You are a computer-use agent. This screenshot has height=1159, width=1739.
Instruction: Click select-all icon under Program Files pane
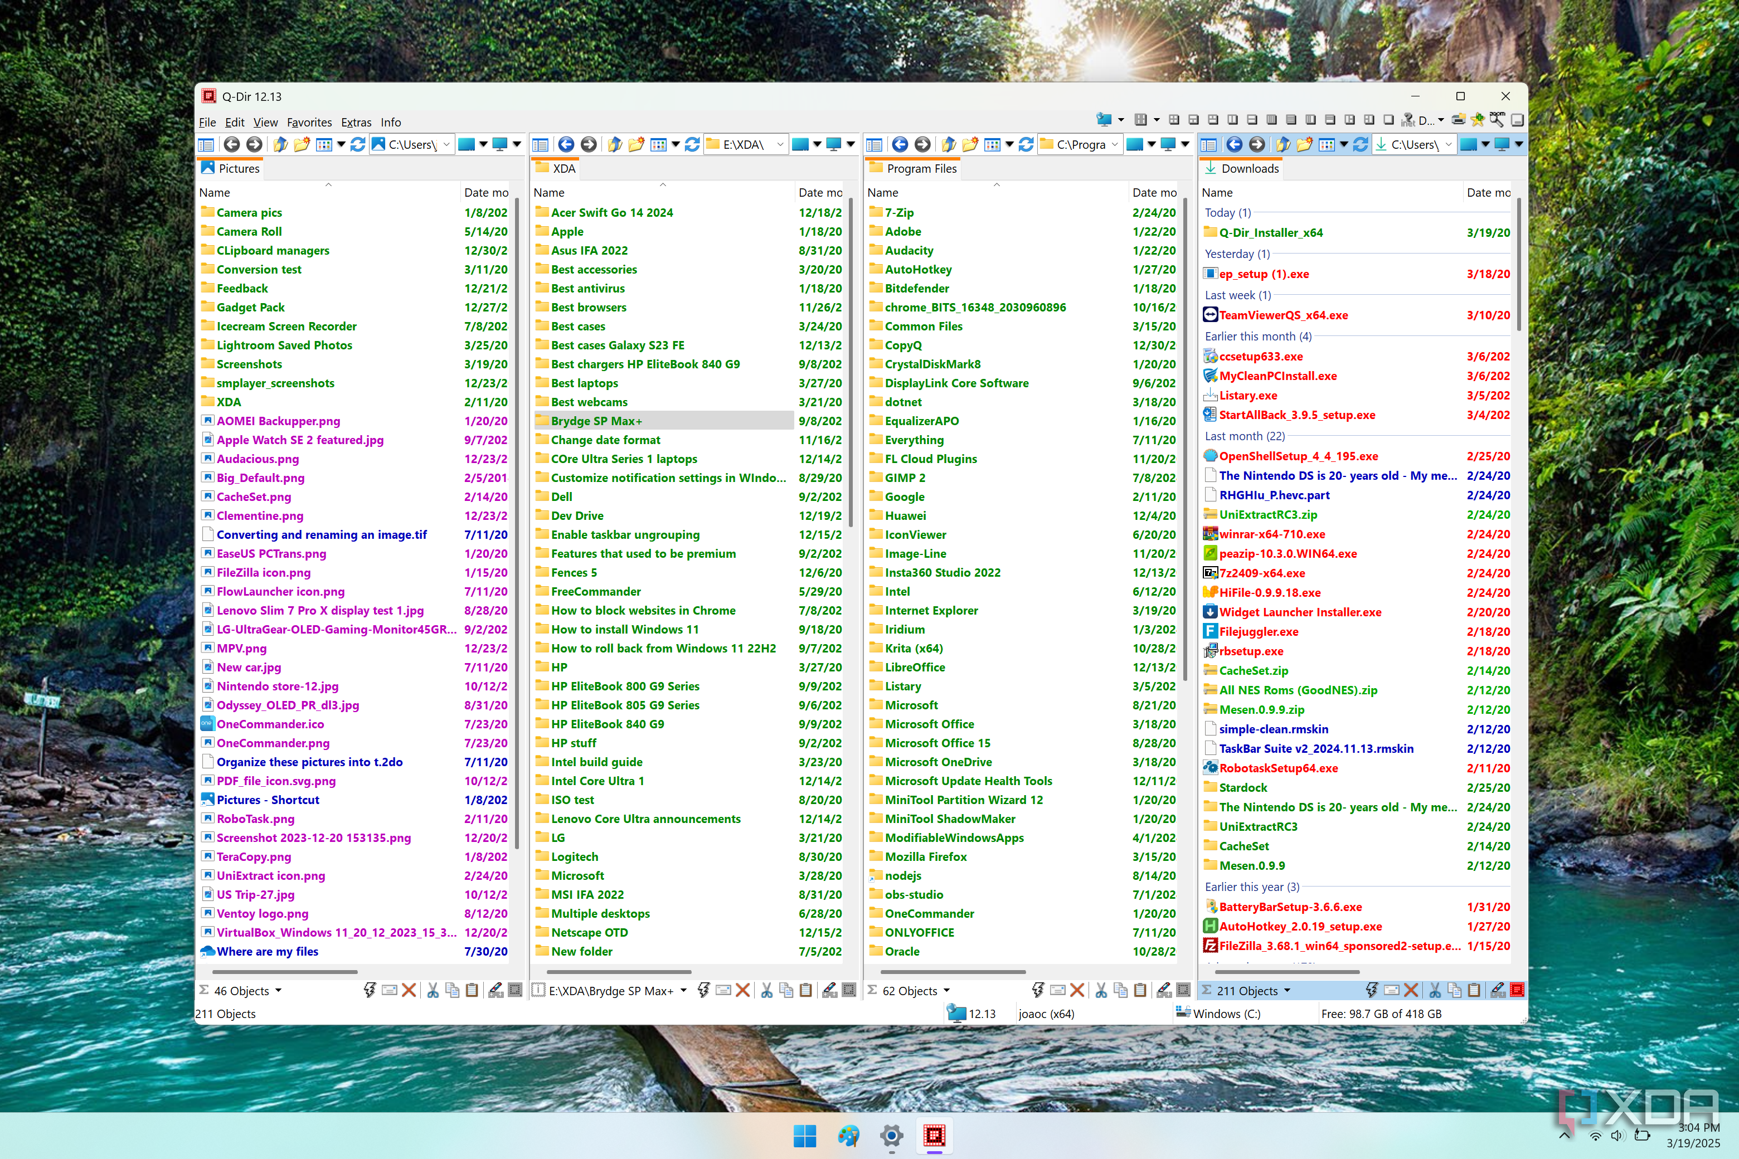click(x=1183, y=991)
